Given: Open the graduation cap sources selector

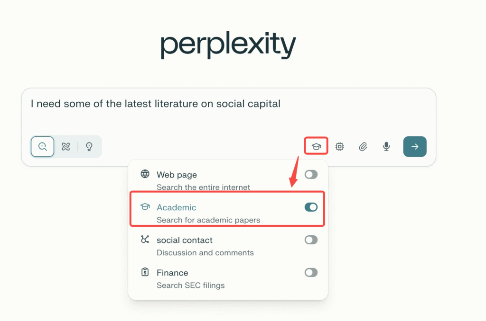Looking at the screenshot, I should click(x=316, y=147).
